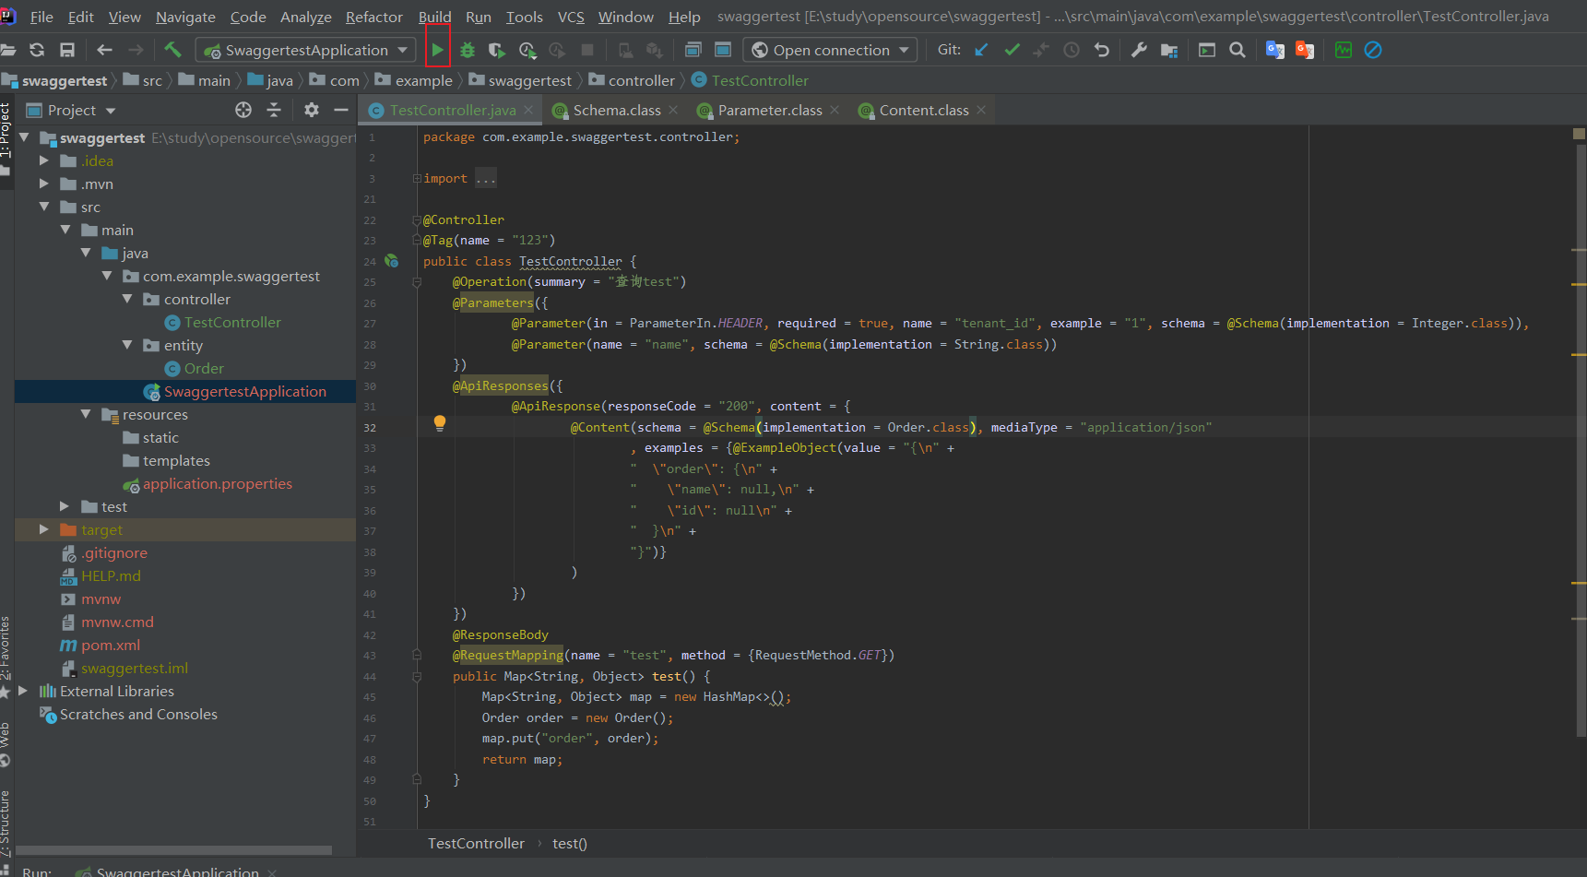Click Spring bean gutter icon at line 24
Image resolution: width=1587 pixels, height=877 pixels.
tap(392, 261)
